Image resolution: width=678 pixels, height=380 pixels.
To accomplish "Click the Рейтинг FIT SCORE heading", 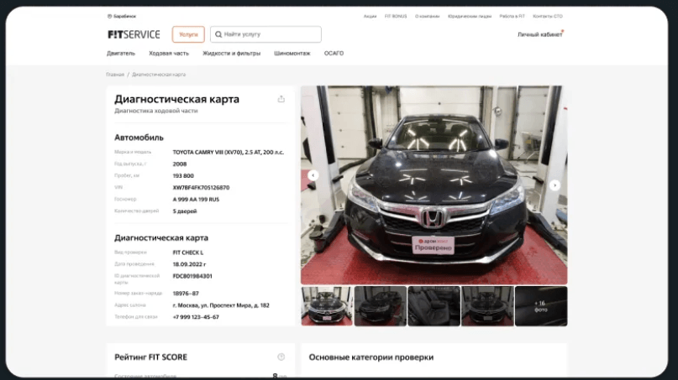I will point(151,357).
